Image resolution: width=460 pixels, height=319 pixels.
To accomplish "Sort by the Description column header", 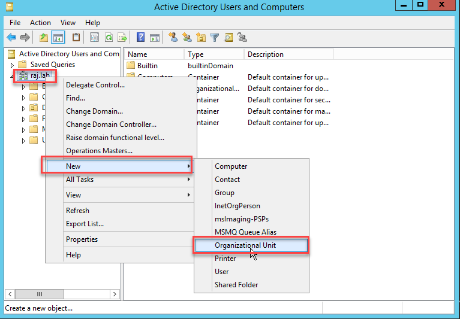I will (x=289, y=54).
